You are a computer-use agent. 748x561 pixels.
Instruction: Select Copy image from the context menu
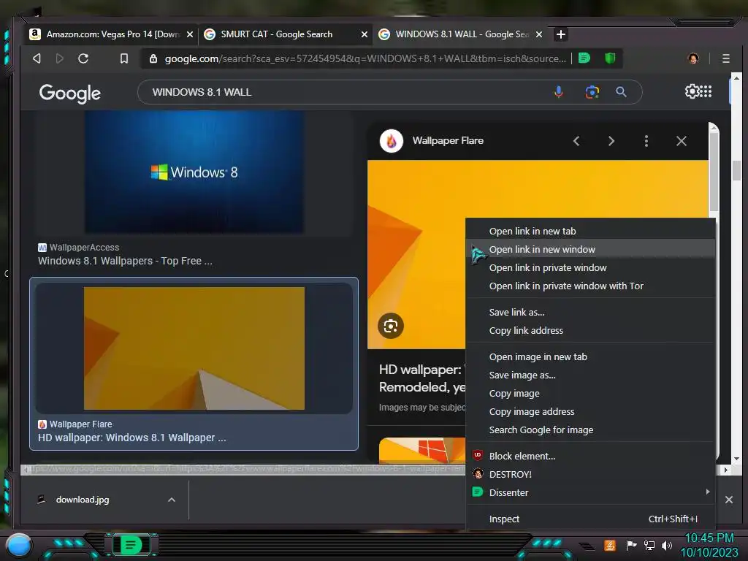(590, 394)
